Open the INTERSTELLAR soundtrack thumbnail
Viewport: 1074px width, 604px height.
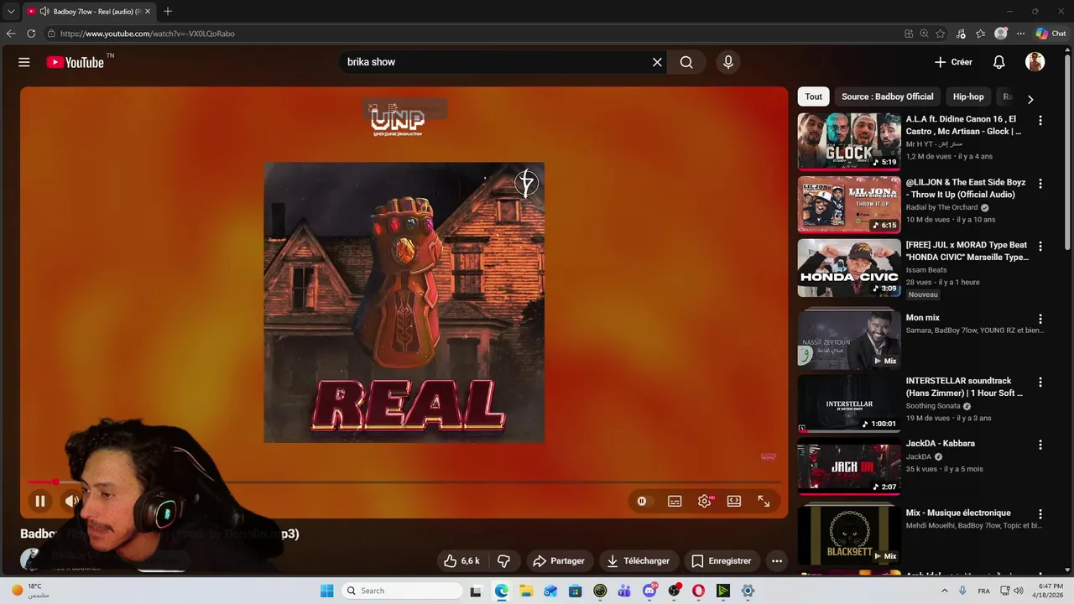click(x=849, y=403)
